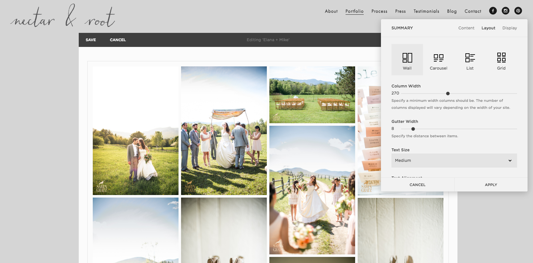
Task: Visit the Blog nav link
Action: point(452,11)
